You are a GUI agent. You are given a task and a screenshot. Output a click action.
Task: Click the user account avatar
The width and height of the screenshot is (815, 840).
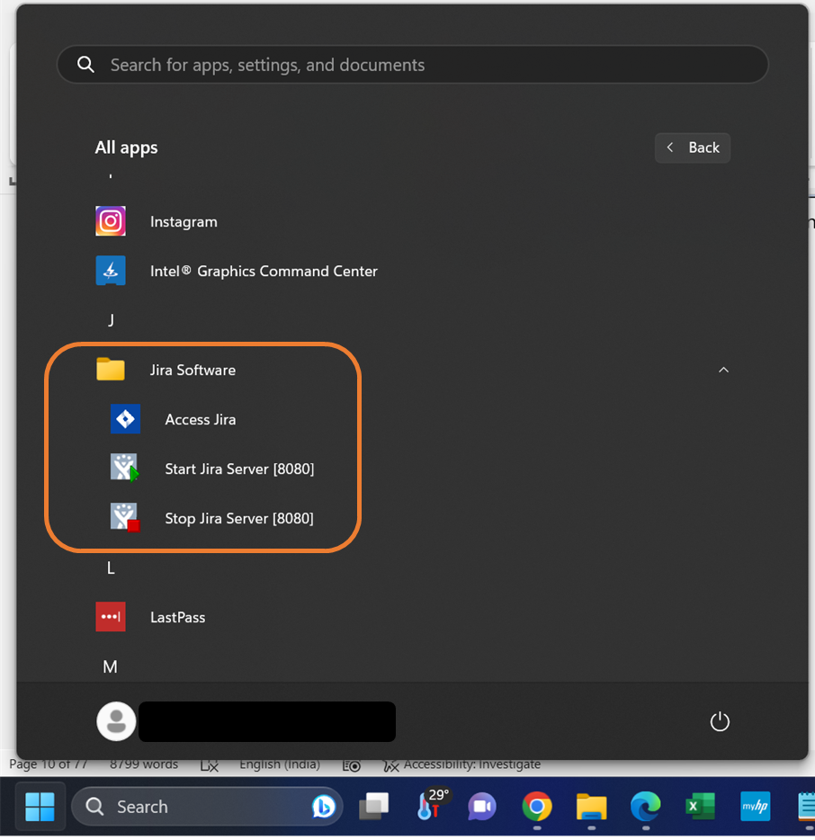116,721
